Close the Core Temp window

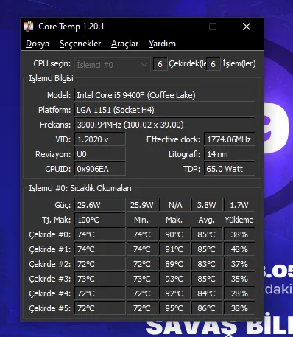click(x=247, y=27)
